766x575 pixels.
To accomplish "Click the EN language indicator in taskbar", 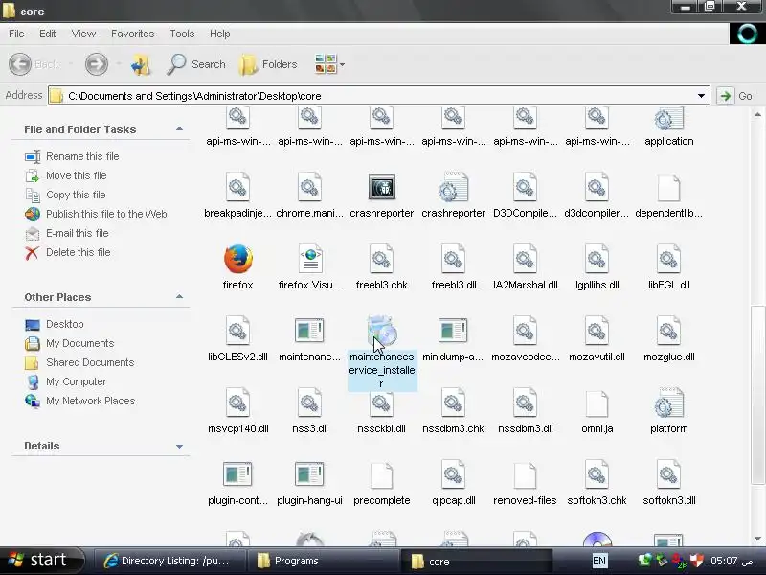I will (599, 561).
